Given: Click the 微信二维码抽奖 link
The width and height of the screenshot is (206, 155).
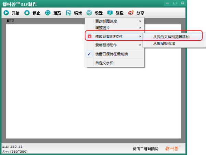Looking at the screenshot, I should [x=146, y=149].
